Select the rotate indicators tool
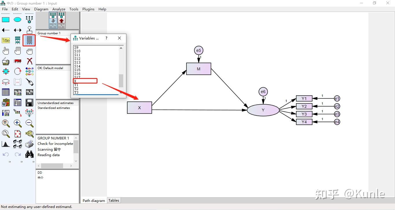This screenshot has width=395, height=210. [x=18, y=71]
